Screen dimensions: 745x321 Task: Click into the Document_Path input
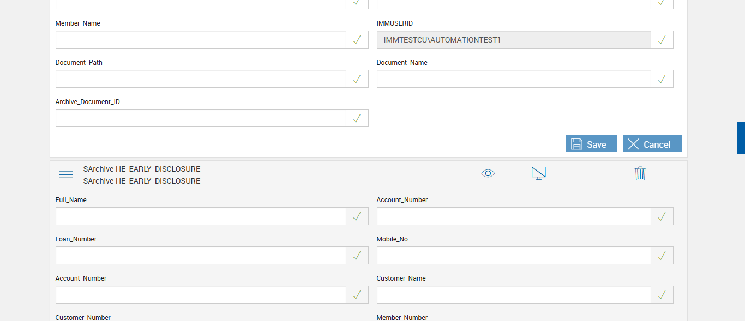point(201,79)
